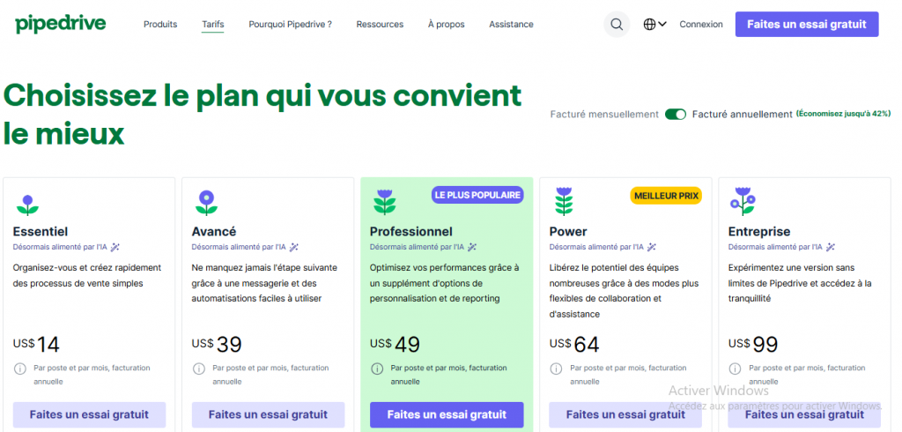Click the AI wand icon under Professionnel
This screenshot has width=902, height=432.
coord(472,247)
